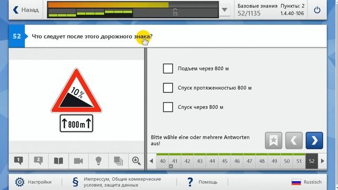Click the 800 m supplementary sign
This screenshot has height=190, width=338.
tap(76, 123)
